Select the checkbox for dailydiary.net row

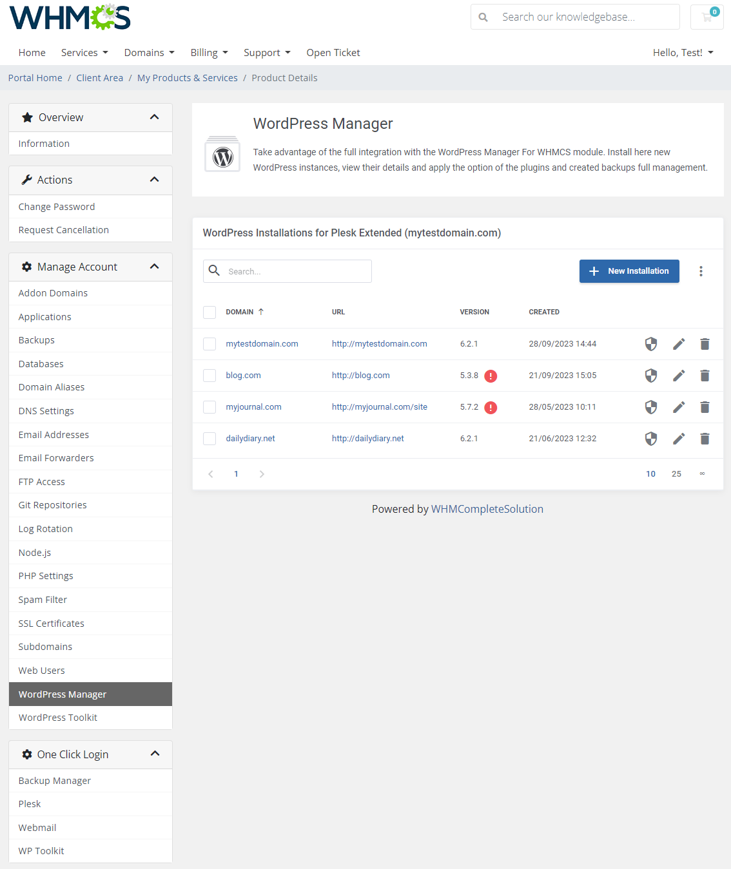(210, 439)
